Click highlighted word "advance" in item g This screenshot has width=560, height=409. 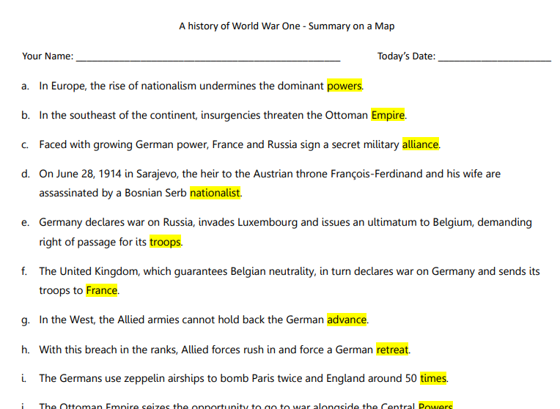[347, 320]
